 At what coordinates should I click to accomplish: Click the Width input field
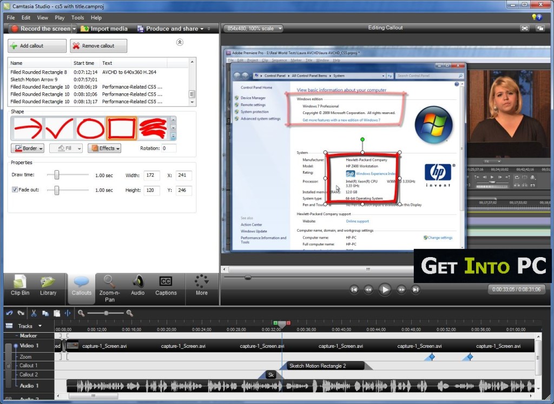tap(151, 176)
